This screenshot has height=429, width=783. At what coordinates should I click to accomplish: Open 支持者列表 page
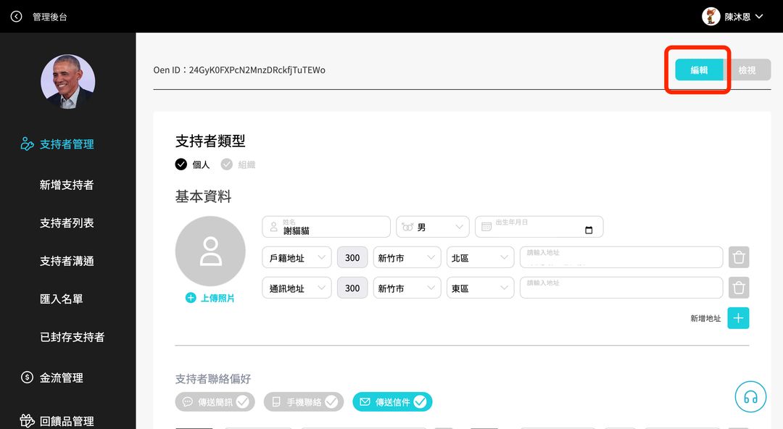(x=67, y=222)
